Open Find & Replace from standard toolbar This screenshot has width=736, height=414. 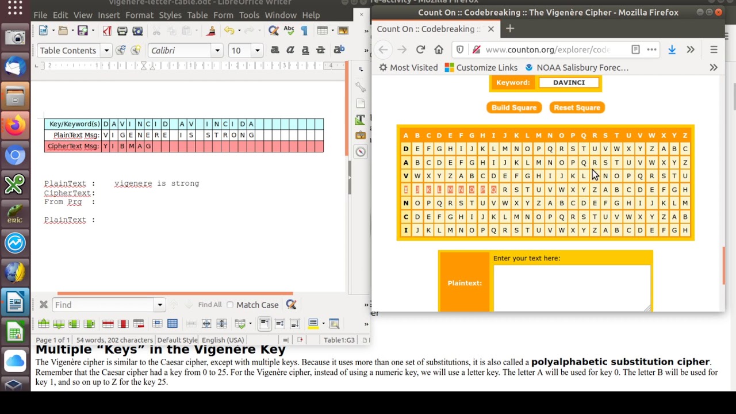tap(274, 30)
